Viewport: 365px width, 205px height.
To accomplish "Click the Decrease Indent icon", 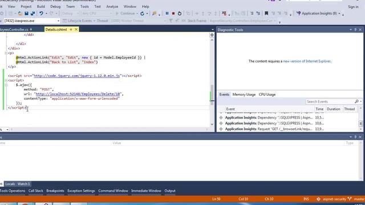I will (252, 14).
